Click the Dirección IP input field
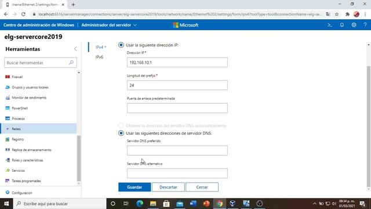 tap(177, 62)
